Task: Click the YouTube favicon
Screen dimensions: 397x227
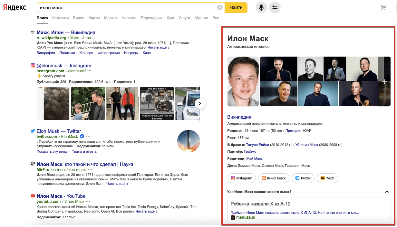Action: pyautogui.click(x=33, y=196)
